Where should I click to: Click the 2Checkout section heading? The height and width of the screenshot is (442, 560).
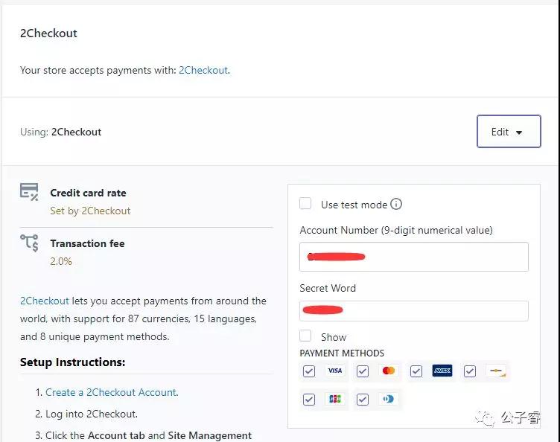click(x=48, y=33)
